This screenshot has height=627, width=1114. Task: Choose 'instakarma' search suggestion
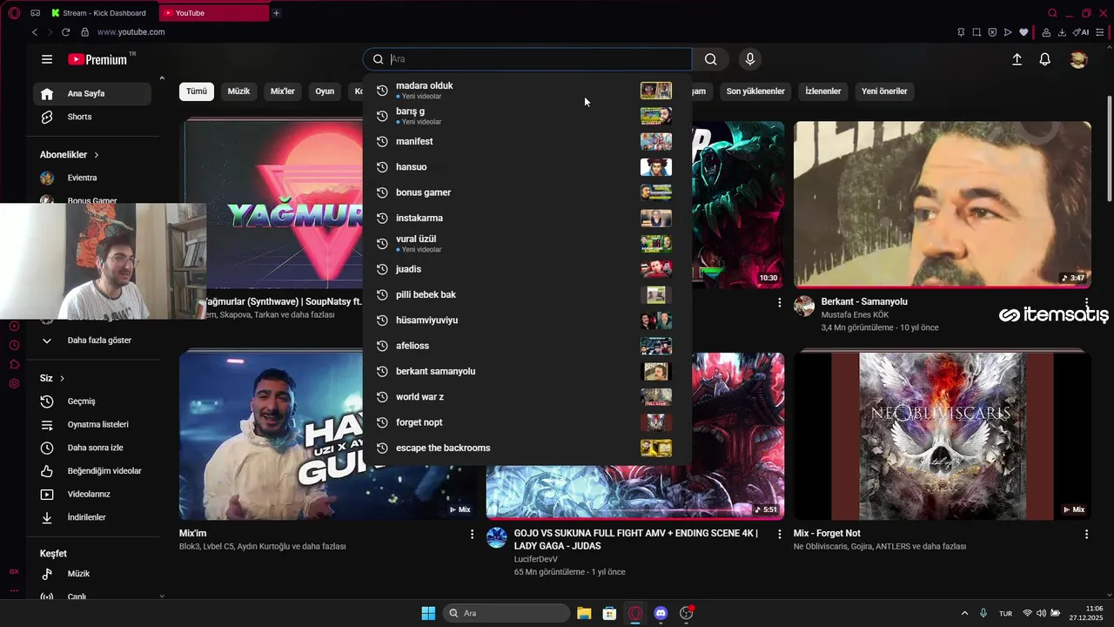pyautogui.click(x=527, y=218)
